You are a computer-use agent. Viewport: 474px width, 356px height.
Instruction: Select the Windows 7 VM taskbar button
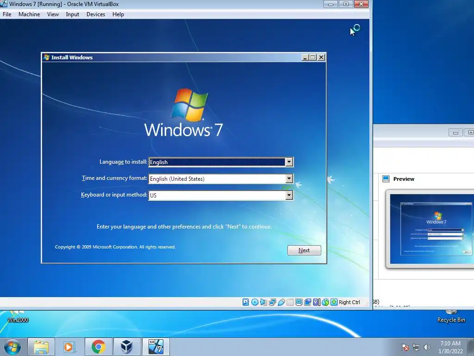point(156,347)
